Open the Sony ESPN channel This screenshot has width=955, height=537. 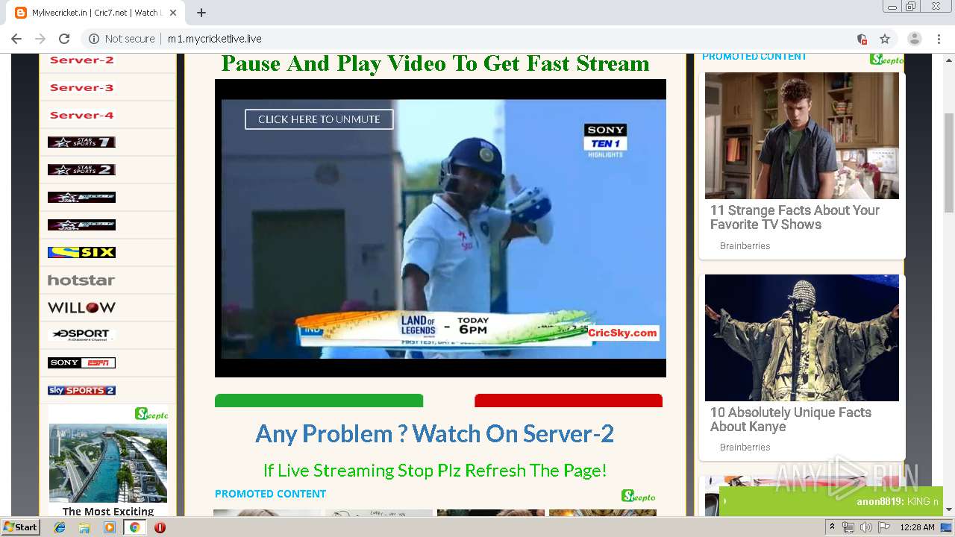[81, 362]
